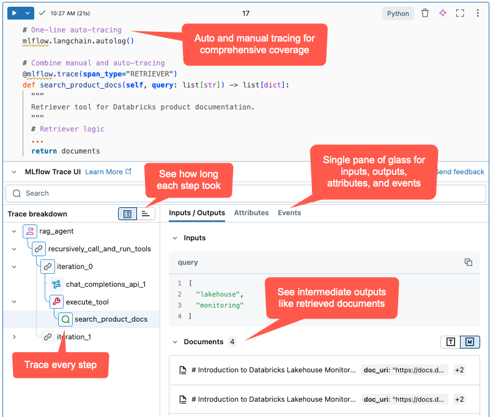Screen dimensions: 493x417
Task: Collapse the Inputs section
Action: 175,238
